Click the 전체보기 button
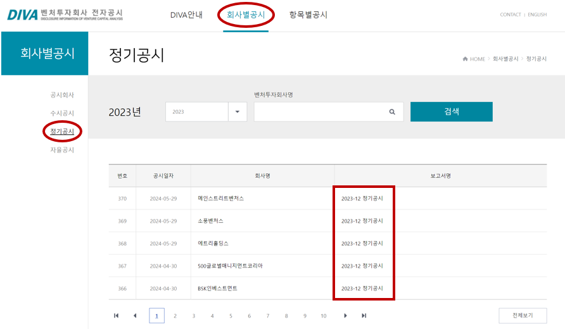Viewport: 565px width, 329px height. pyautogui.click(x=523, y=315)
